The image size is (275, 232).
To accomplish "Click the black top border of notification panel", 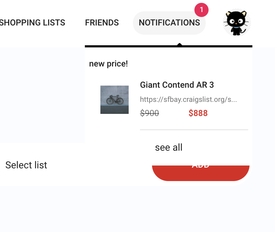I will (x=134, y=46).
